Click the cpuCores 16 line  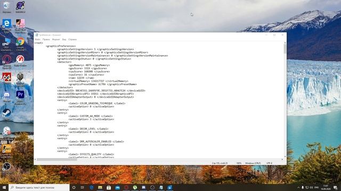pyautogui.click(x=86, y=75)
